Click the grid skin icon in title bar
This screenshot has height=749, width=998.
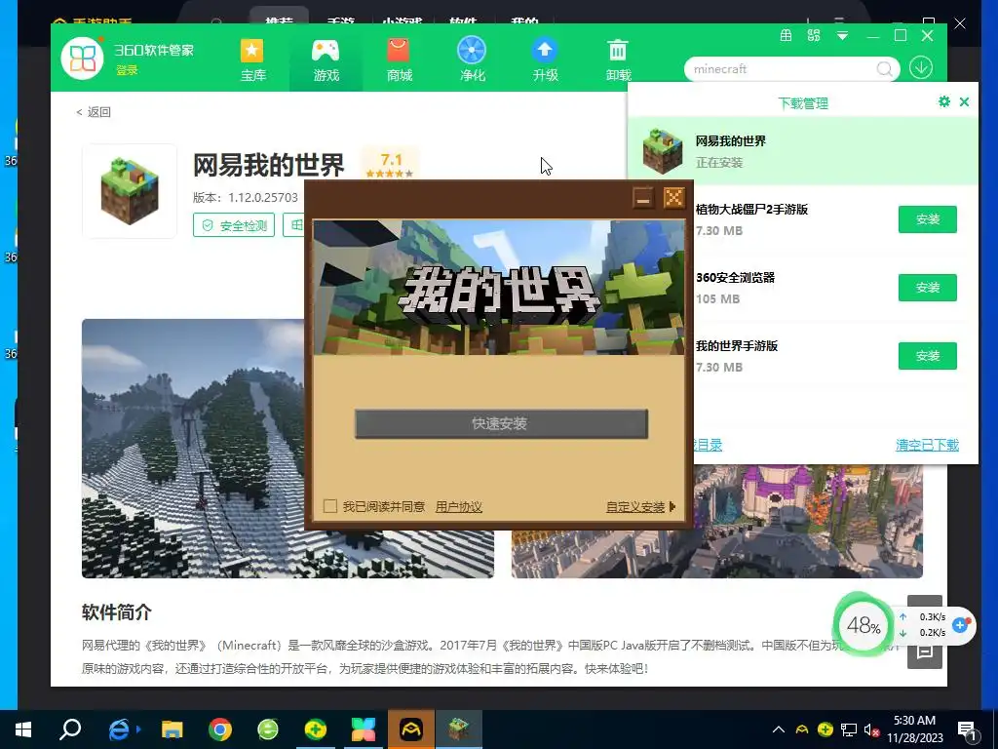[x=787, y=36]
